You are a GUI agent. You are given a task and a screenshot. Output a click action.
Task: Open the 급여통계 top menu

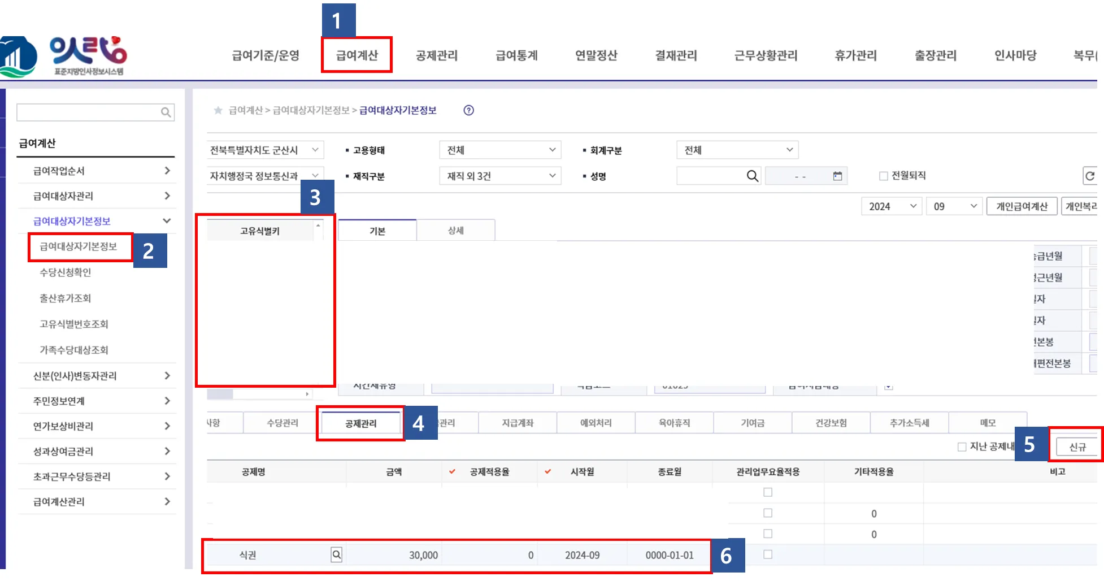point(516,55)
